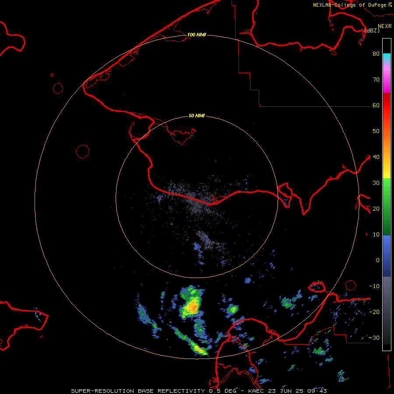Click the orange core of the largest storm cell
The height and width of the screenshot is (394, 394).
click(193, 306)
